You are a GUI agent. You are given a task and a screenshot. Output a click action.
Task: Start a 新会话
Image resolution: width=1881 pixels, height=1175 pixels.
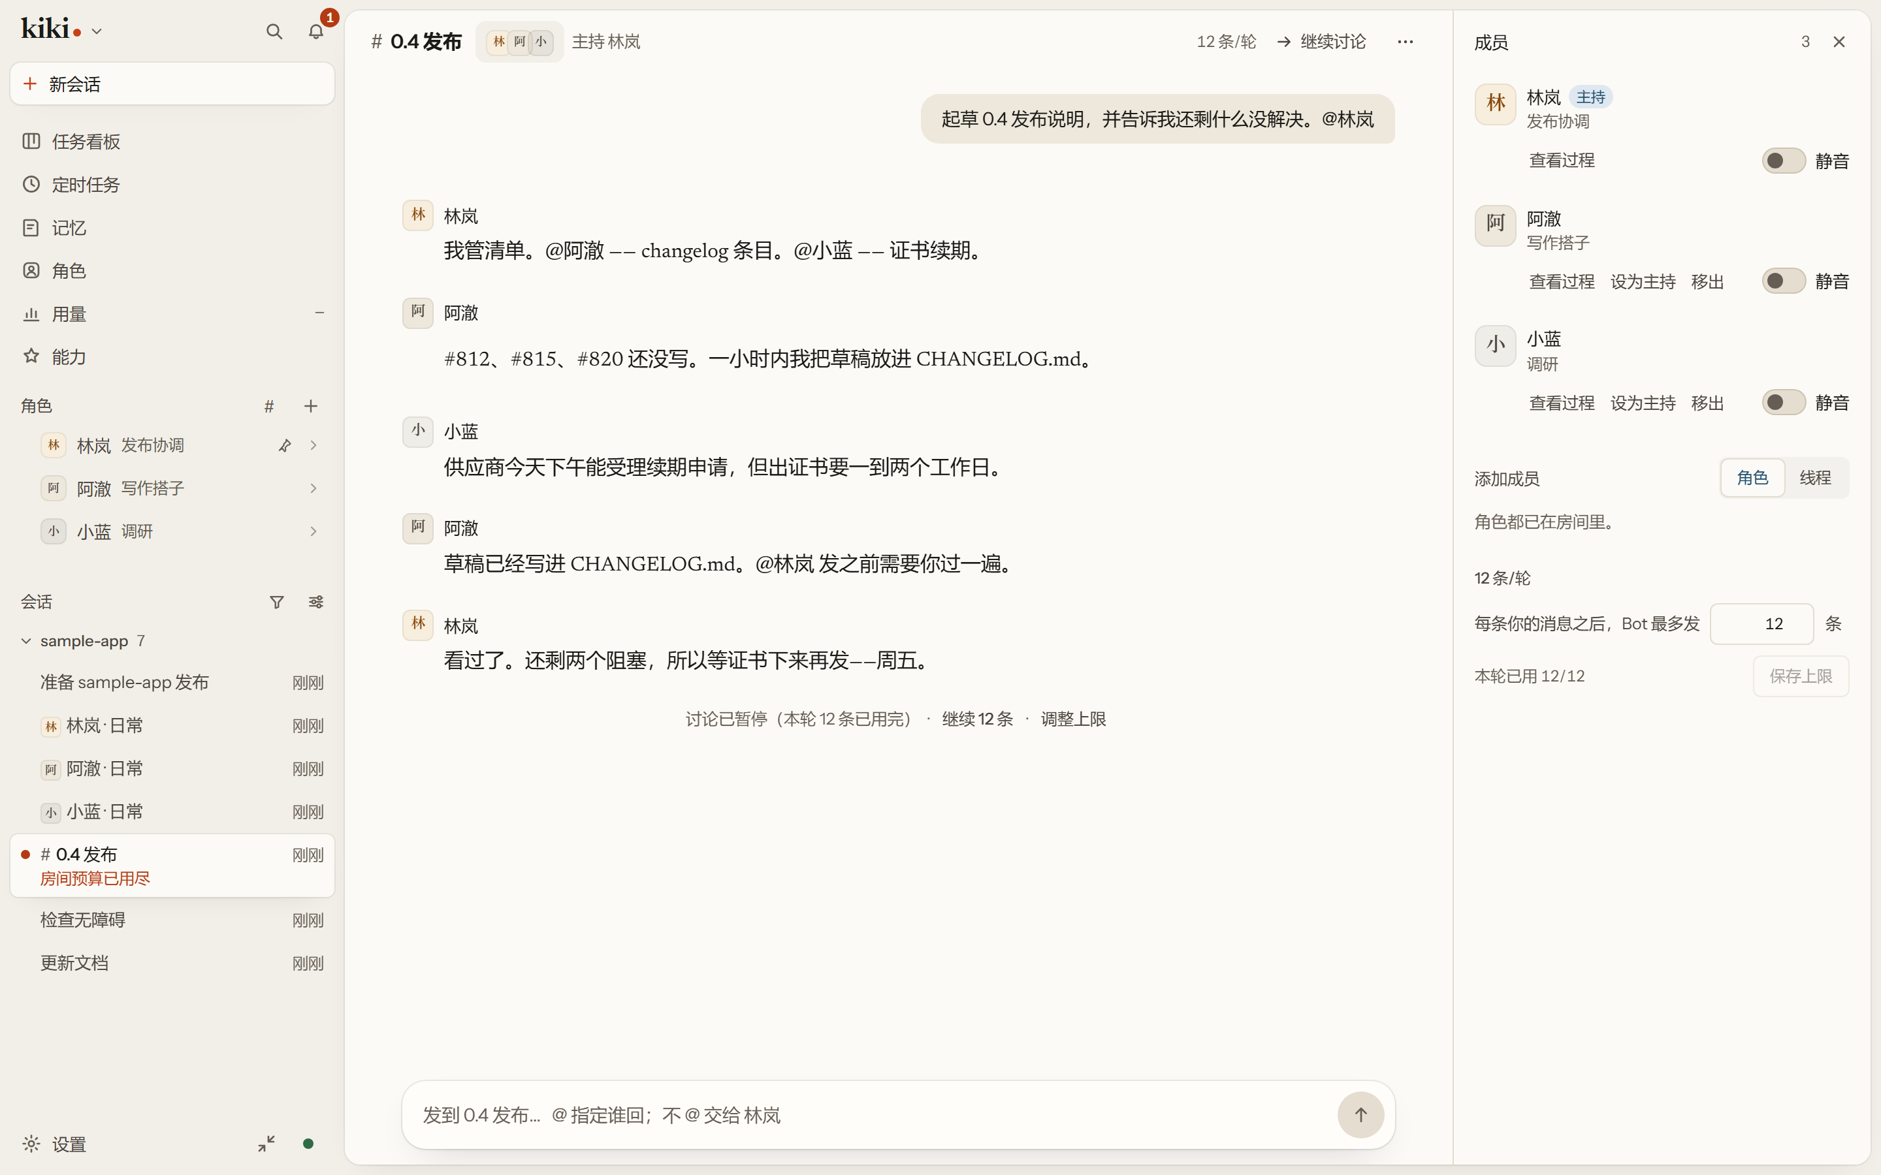(172, 84)
